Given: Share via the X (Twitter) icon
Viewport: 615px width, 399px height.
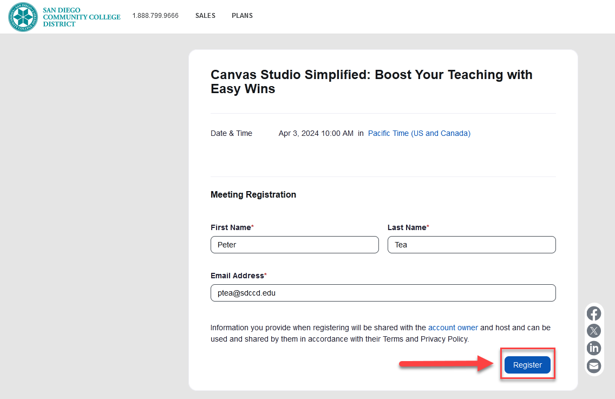Looking at the screenshot, I should point(594,331).
